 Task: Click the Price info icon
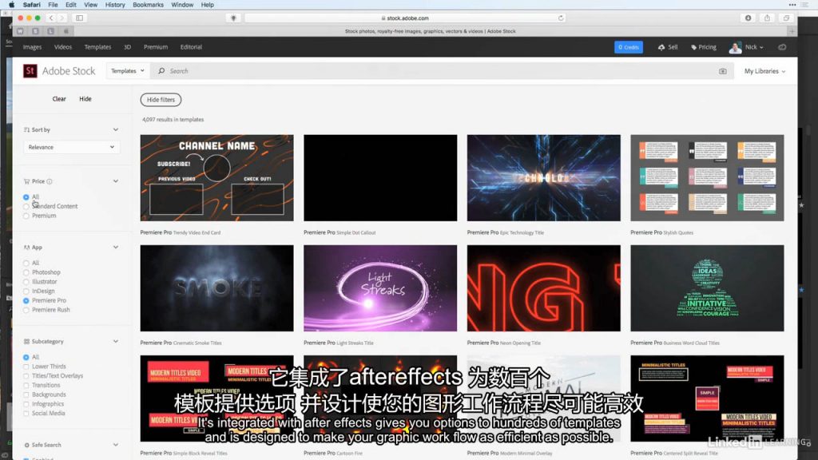click(50, 181)
